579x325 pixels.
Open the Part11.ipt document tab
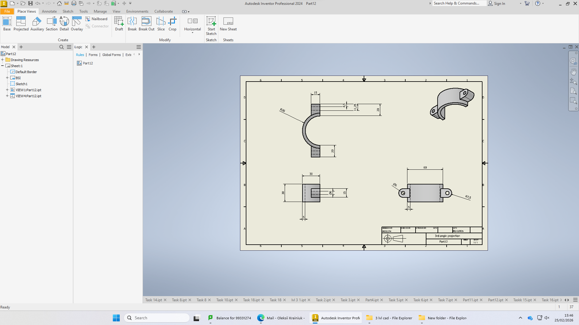pos(470,300)
